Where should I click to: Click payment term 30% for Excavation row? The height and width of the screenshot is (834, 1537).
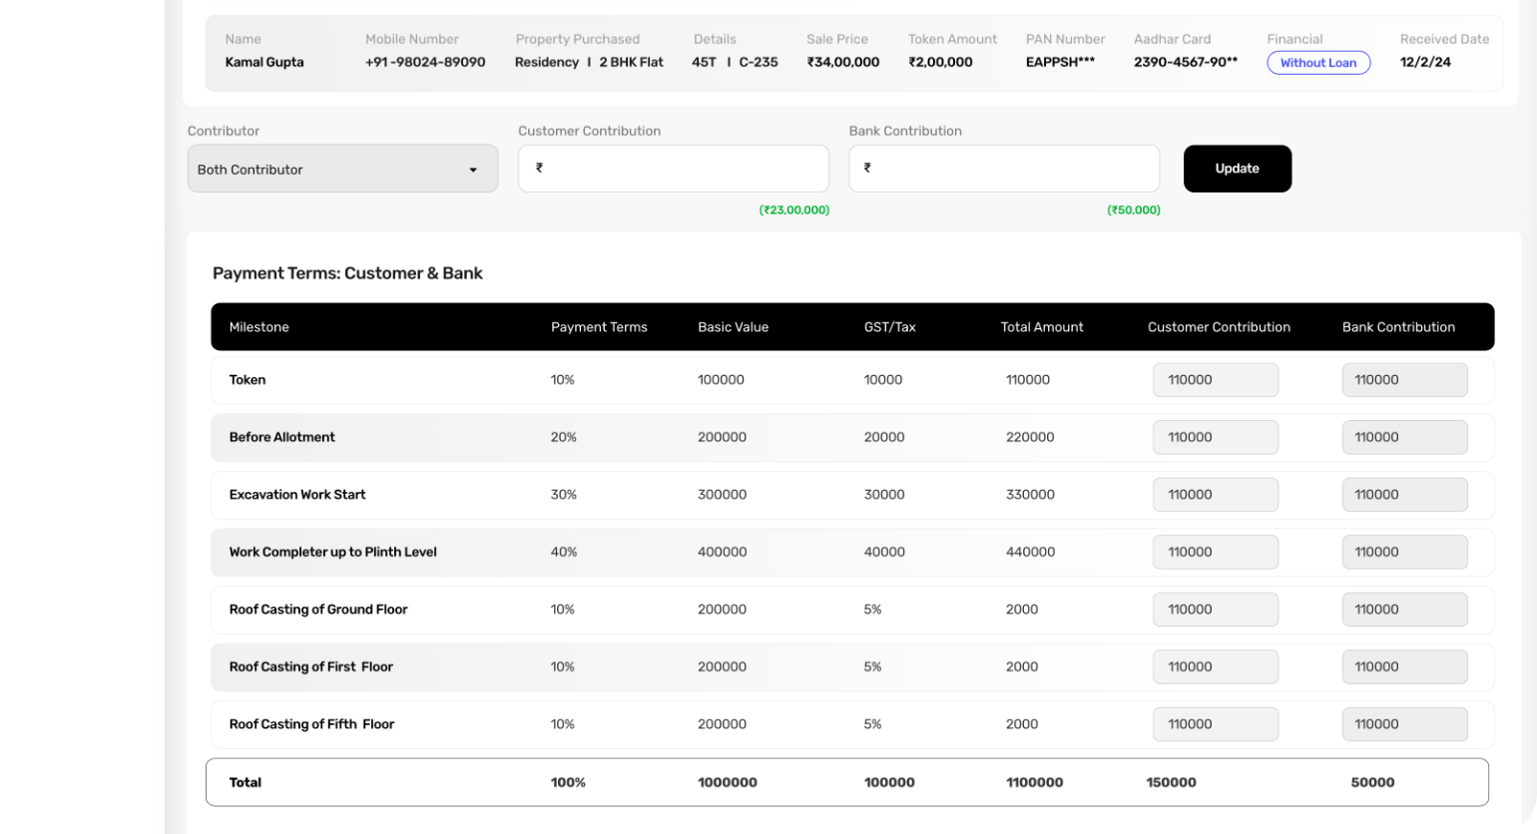pos(564,495)
